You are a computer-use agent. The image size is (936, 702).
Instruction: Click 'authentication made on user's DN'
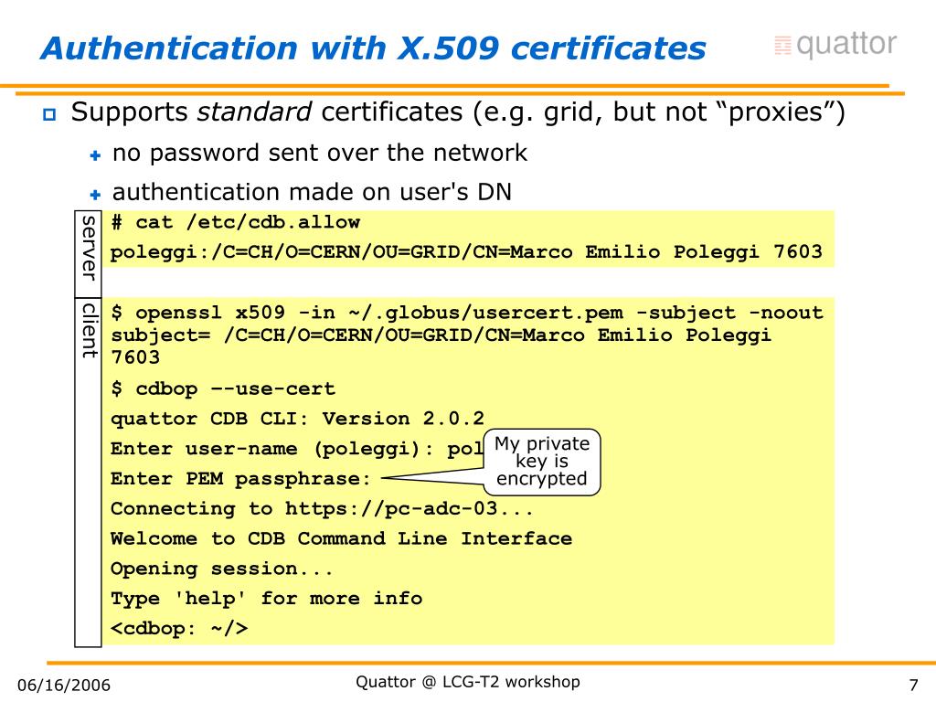tap(313, 192)
